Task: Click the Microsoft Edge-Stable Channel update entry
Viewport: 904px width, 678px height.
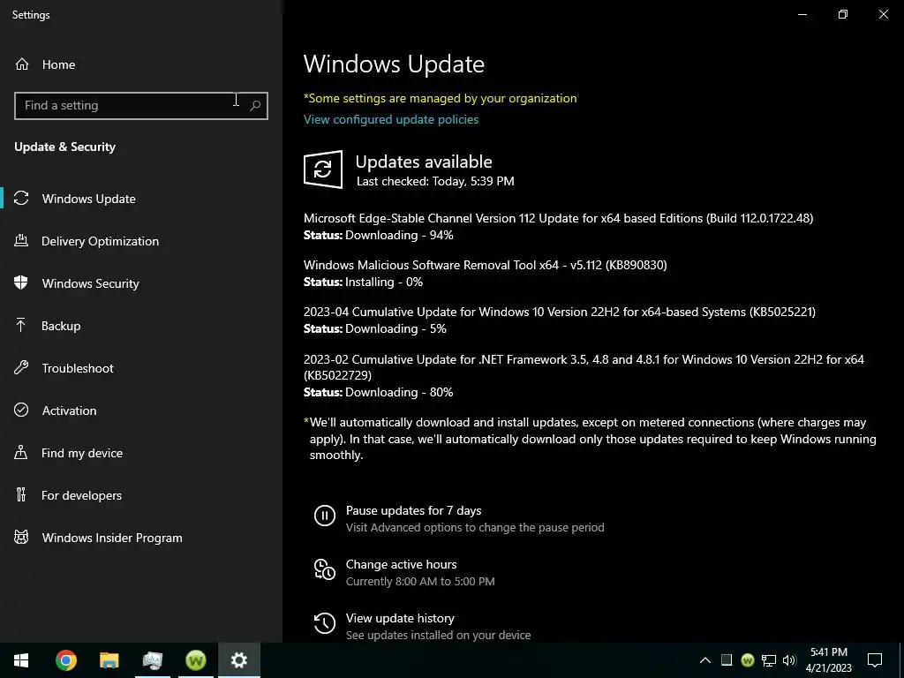Action: point(558,218)
